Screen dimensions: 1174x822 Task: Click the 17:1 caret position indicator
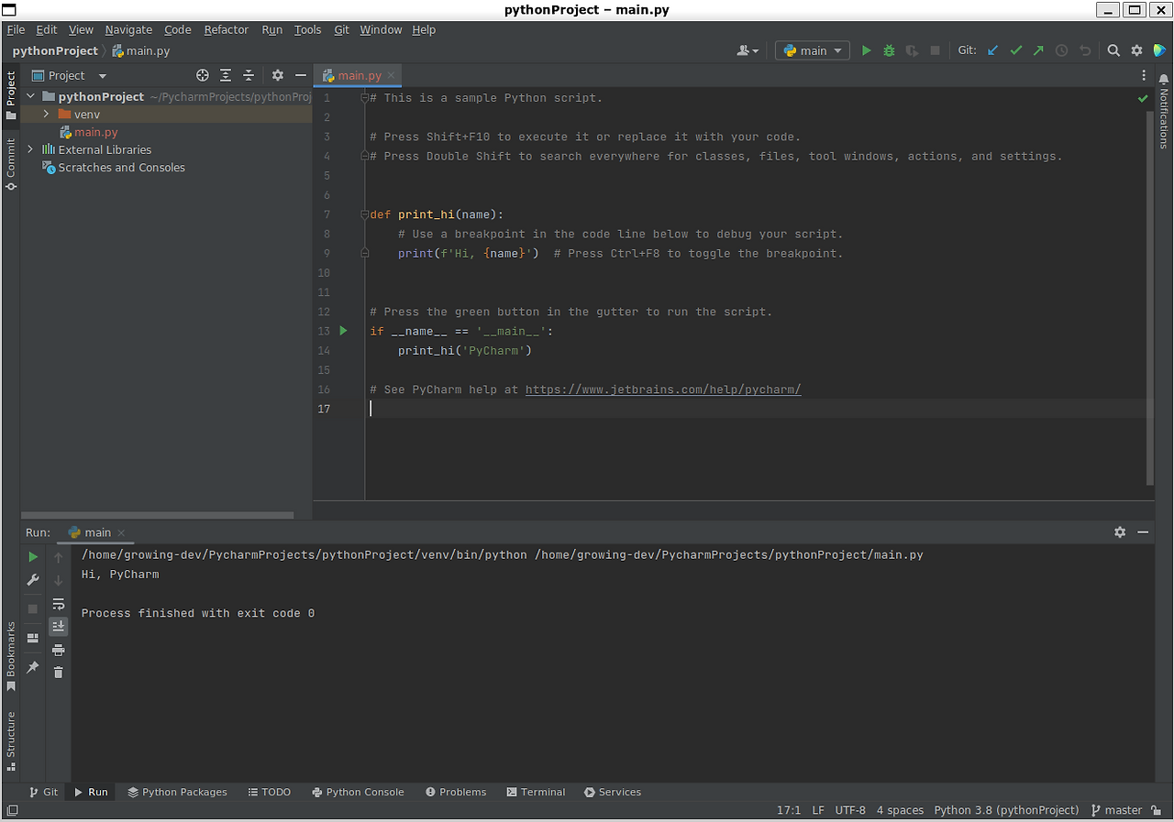pyautogui.click(x=789, y=810)
